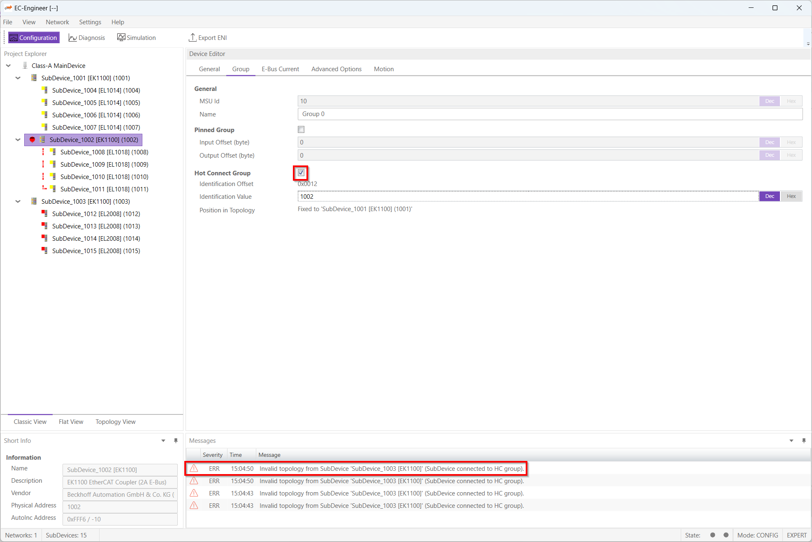Switch to the Advanced Options tab
812x542 pixels.
336,69
